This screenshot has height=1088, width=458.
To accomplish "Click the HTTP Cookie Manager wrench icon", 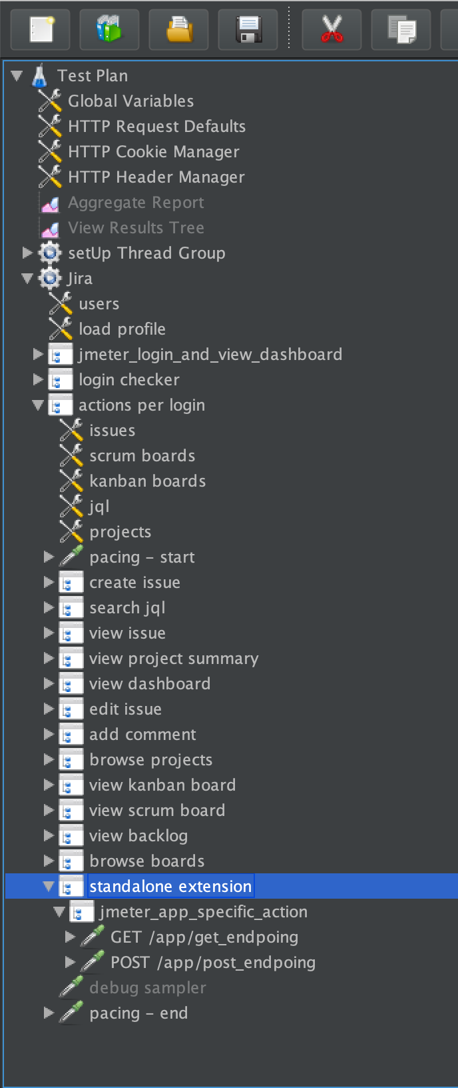I will point(50,151).
